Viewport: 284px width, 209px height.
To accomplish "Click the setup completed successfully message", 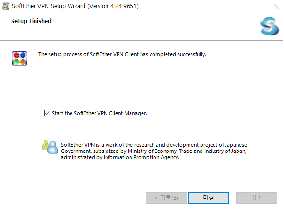I will 122,54.
